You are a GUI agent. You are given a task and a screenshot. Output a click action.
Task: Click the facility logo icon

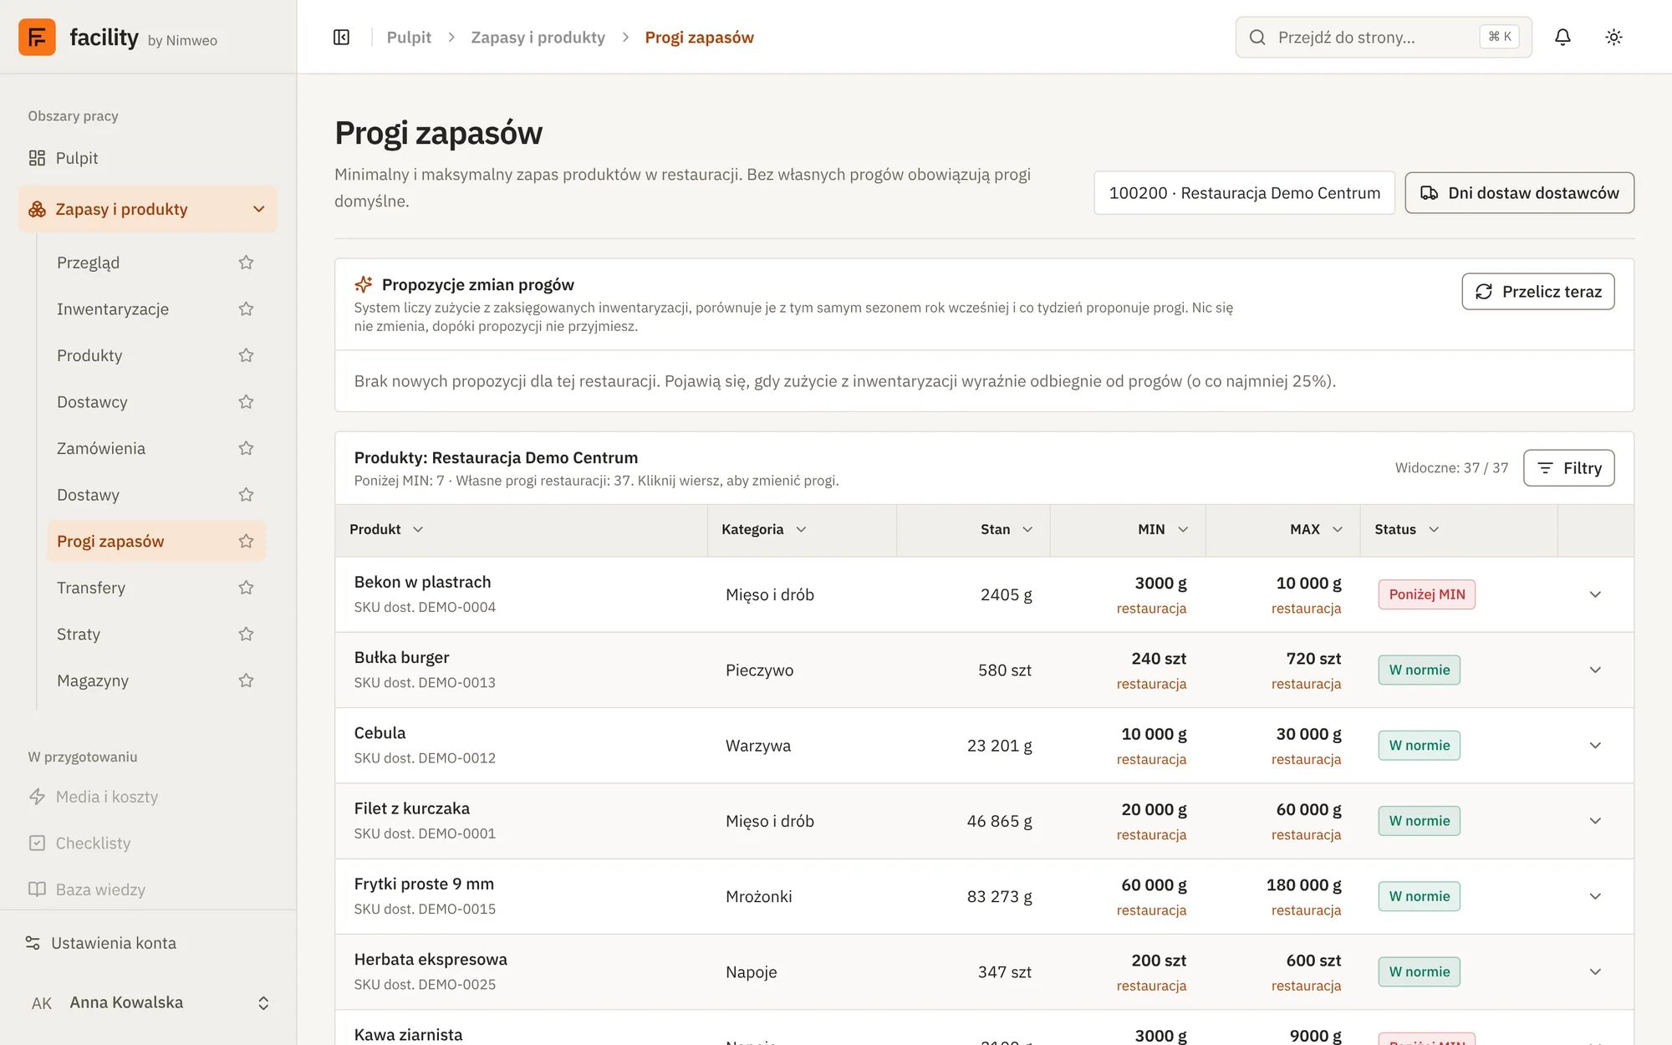[37, 37]
